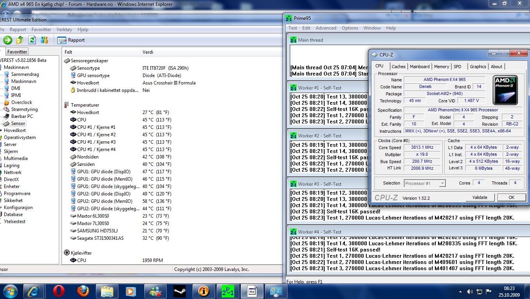
Task: Expand the Hovedkort tree node
Action: pos(15,130)
